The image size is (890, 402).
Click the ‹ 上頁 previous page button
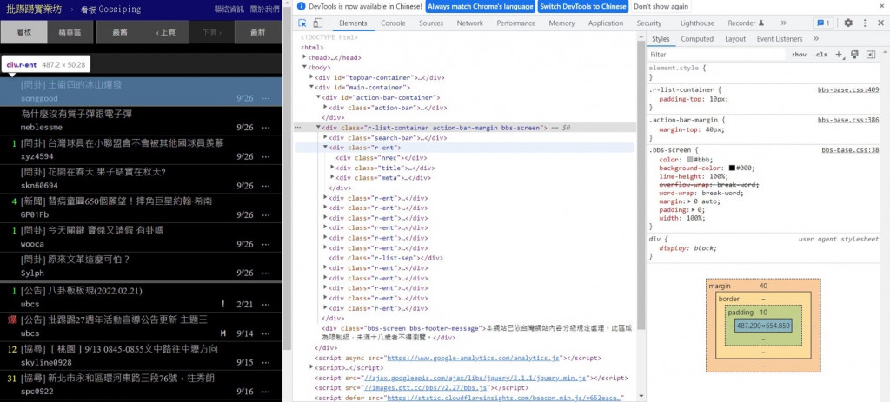(x=166, y=32)
